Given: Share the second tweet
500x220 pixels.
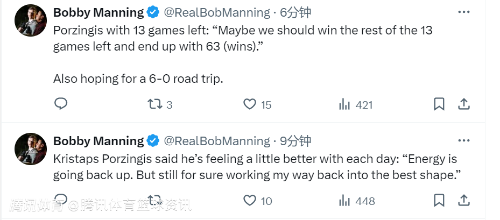Looking at the screenshot, I should [463, 200].
